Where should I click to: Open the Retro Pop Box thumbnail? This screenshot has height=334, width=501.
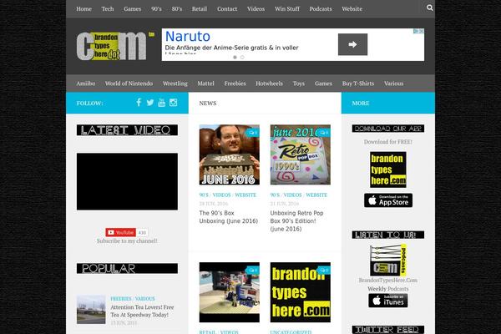tap(301, 154)
